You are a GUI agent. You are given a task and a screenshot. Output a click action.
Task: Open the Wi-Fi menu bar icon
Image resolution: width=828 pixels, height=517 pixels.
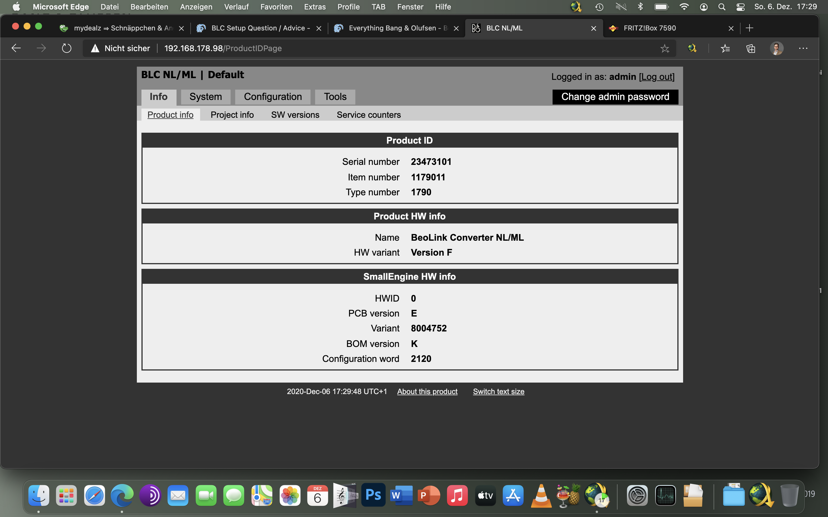(x=684, y=7)
